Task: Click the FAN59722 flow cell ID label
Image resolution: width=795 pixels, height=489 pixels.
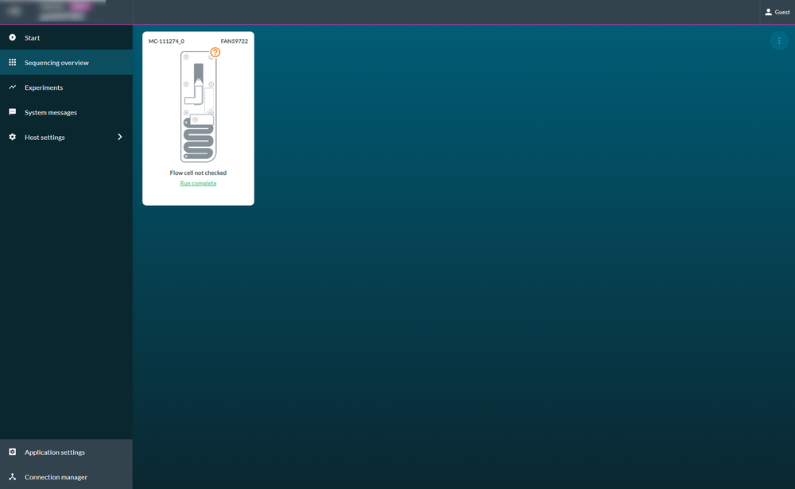Action: (235, 41)
